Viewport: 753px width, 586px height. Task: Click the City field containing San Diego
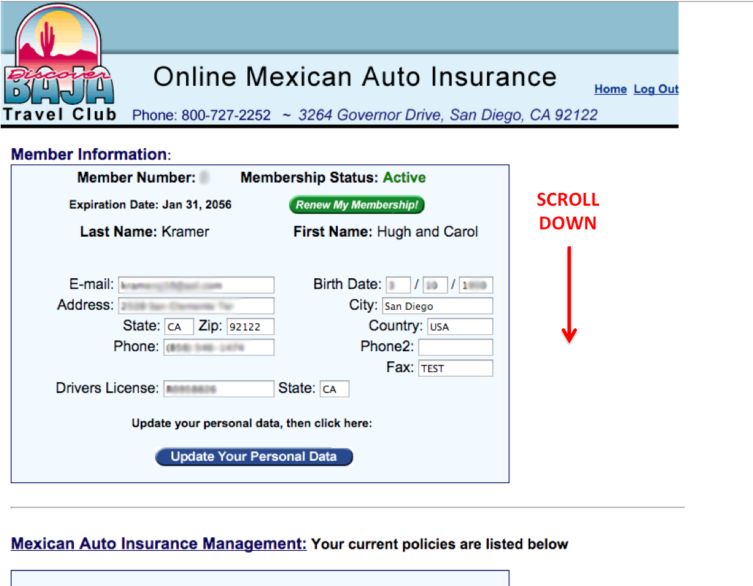click(x=437, y=306)
